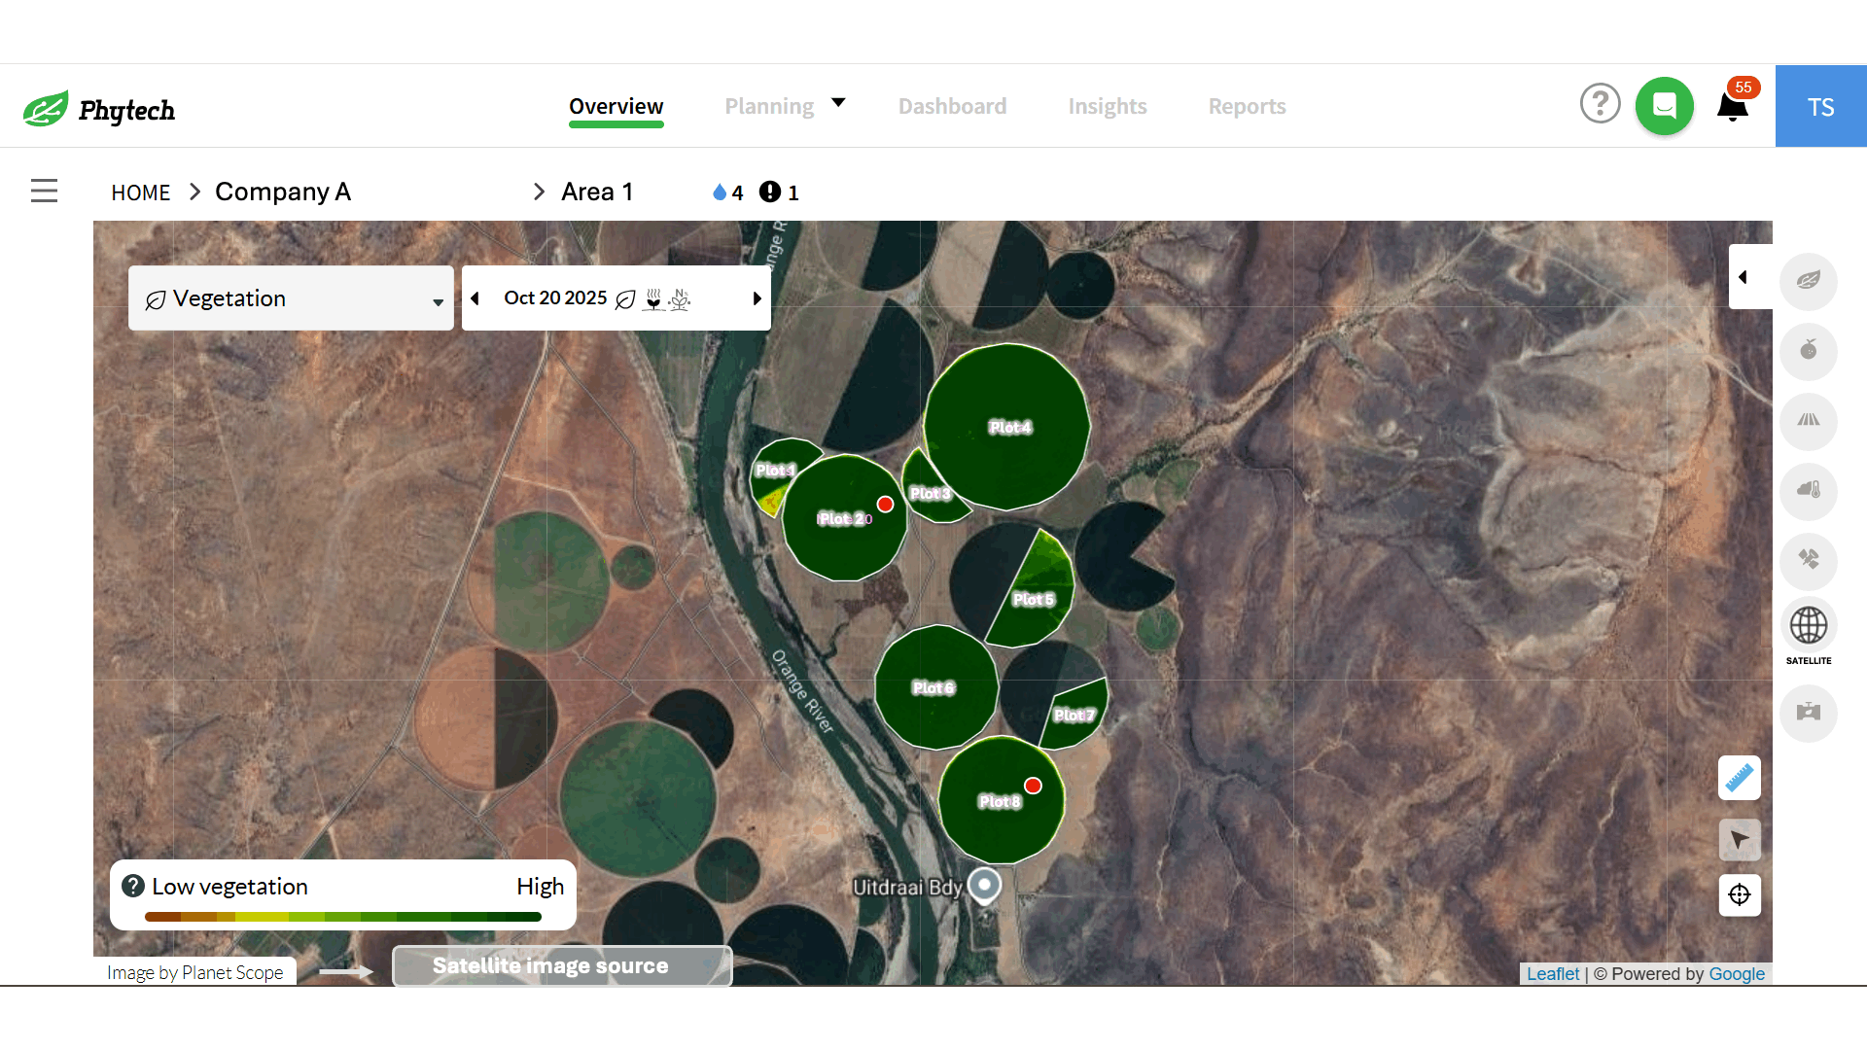Toggle the soil heat icon next to the date
Viewport: 1867px width, 1050px height.
[x=653, y=299]
